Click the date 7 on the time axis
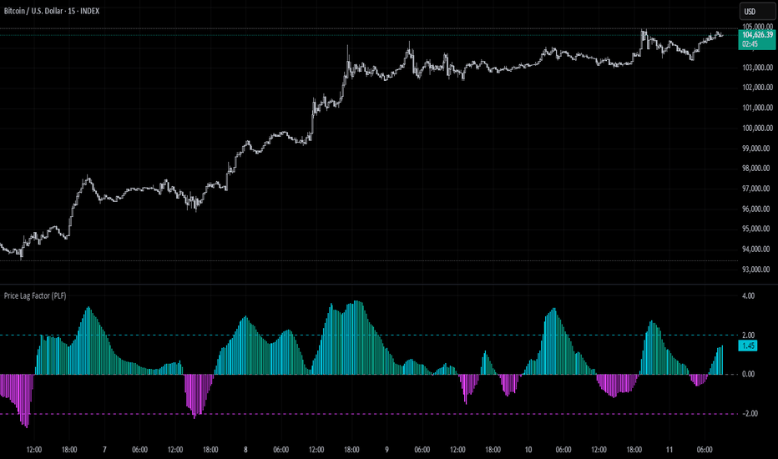 (x=104, y=450)
